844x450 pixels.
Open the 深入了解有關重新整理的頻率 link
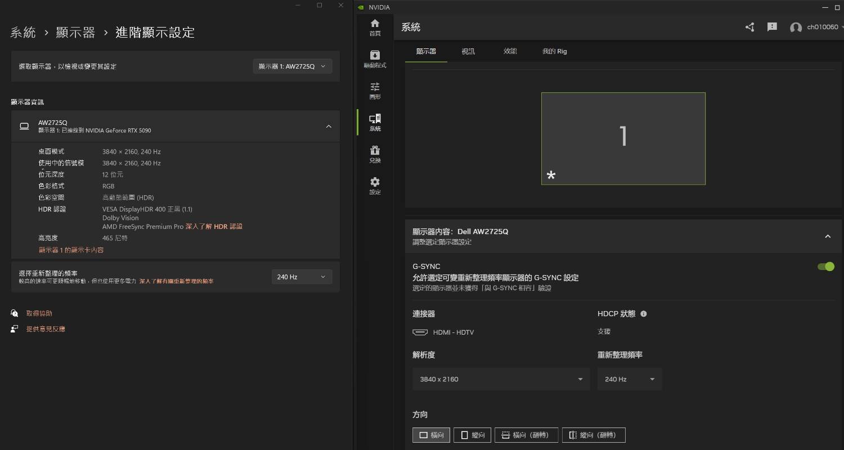point(176,281)
